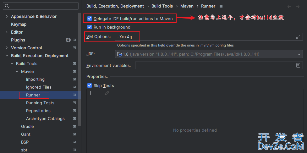The image size is (307, 153).
Task: Toggle Delegate IDE build/run actions to Maven
Action: click(x=90, y=19)
